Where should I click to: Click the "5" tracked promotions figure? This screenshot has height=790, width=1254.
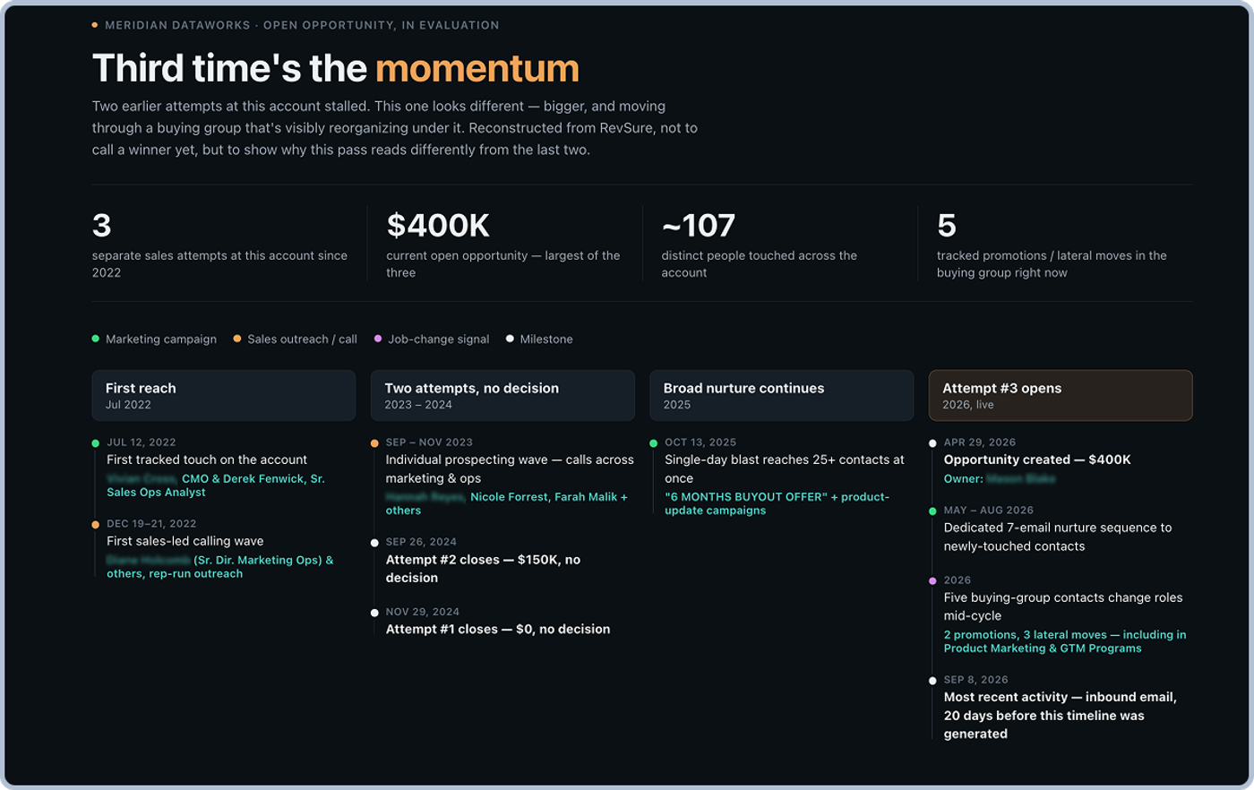click(x=947, y=225)
